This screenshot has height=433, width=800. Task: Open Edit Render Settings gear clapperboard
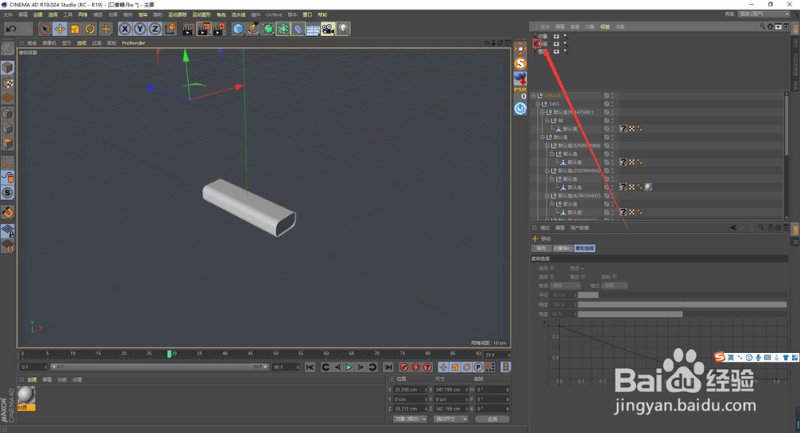pos(219,29)
